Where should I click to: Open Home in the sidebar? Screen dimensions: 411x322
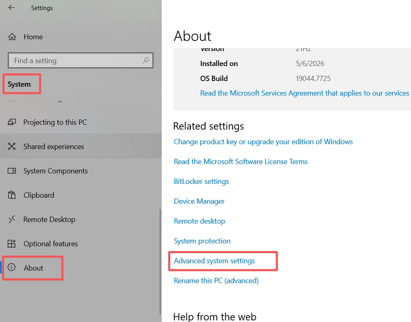pos(81,37)
